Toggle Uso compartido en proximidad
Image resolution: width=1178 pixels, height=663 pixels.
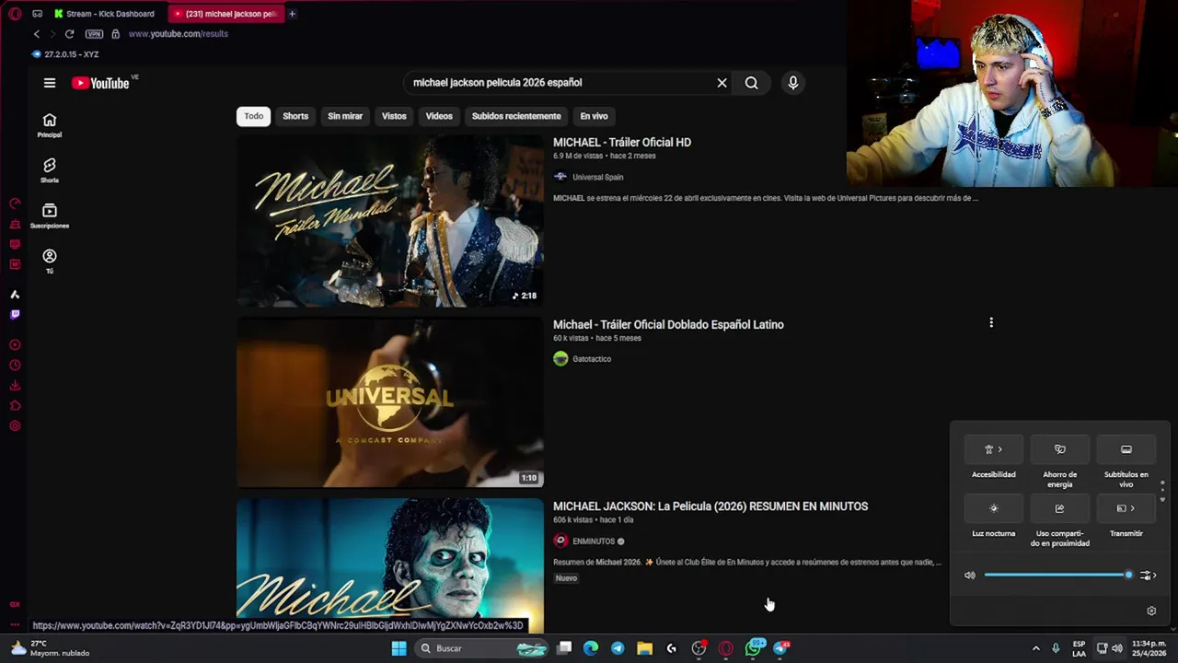1060,508
